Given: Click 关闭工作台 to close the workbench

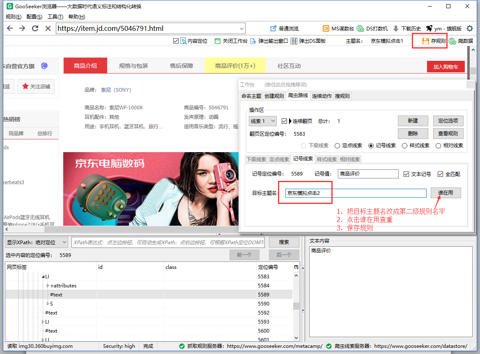Looking at the screenshot, I should click(x=231, y=41).
